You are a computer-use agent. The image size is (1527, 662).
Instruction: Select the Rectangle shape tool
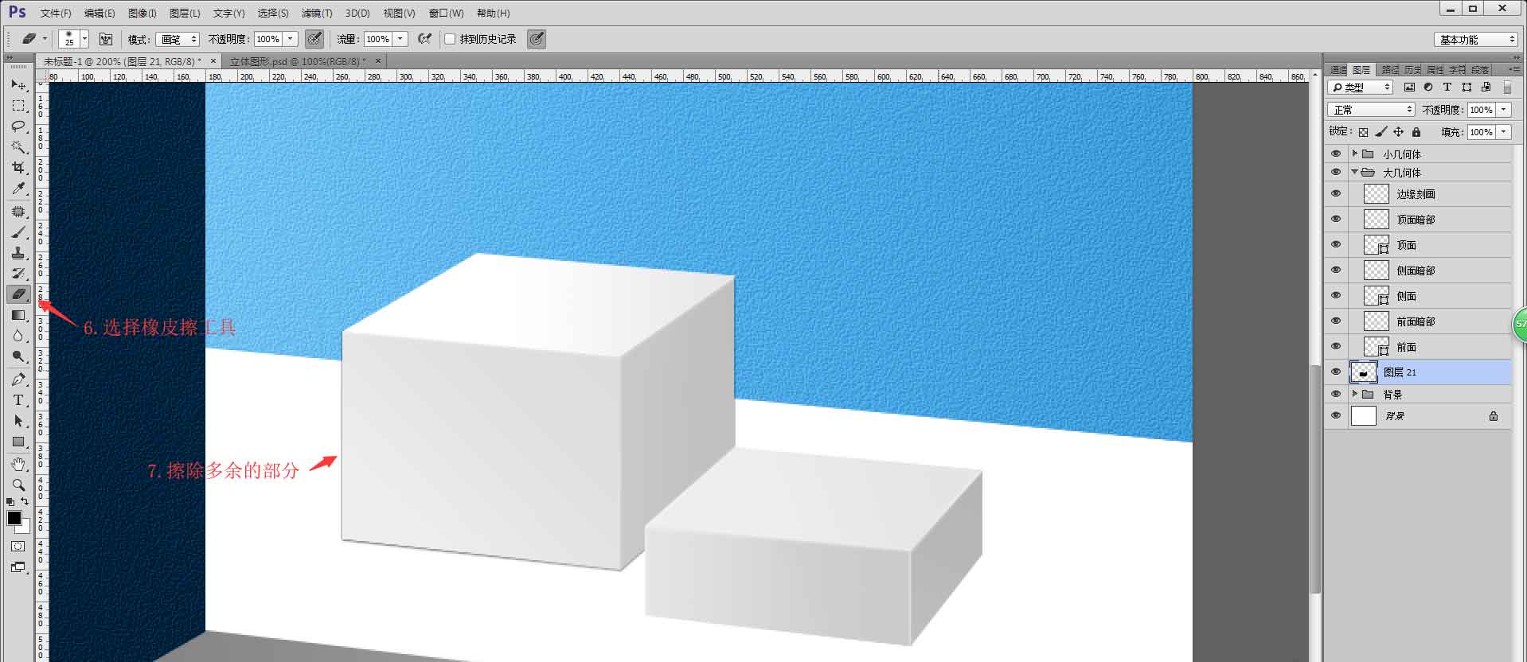point(18,442)
